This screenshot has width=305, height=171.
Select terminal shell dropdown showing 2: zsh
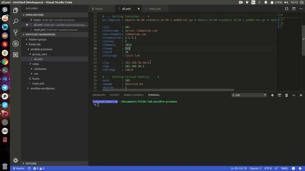249,95
